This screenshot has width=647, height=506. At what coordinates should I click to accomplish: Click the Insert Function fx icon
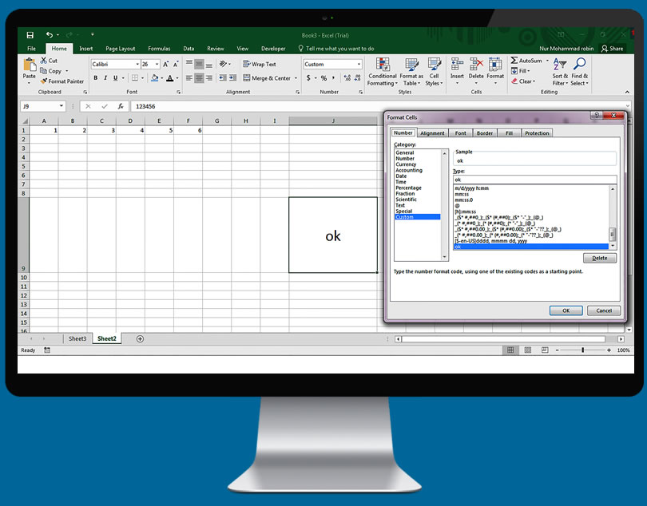(x=121, y=106)
